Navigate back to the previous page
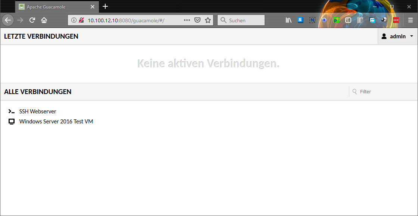This screenshot has height=216, width=418. pos(8,20)
